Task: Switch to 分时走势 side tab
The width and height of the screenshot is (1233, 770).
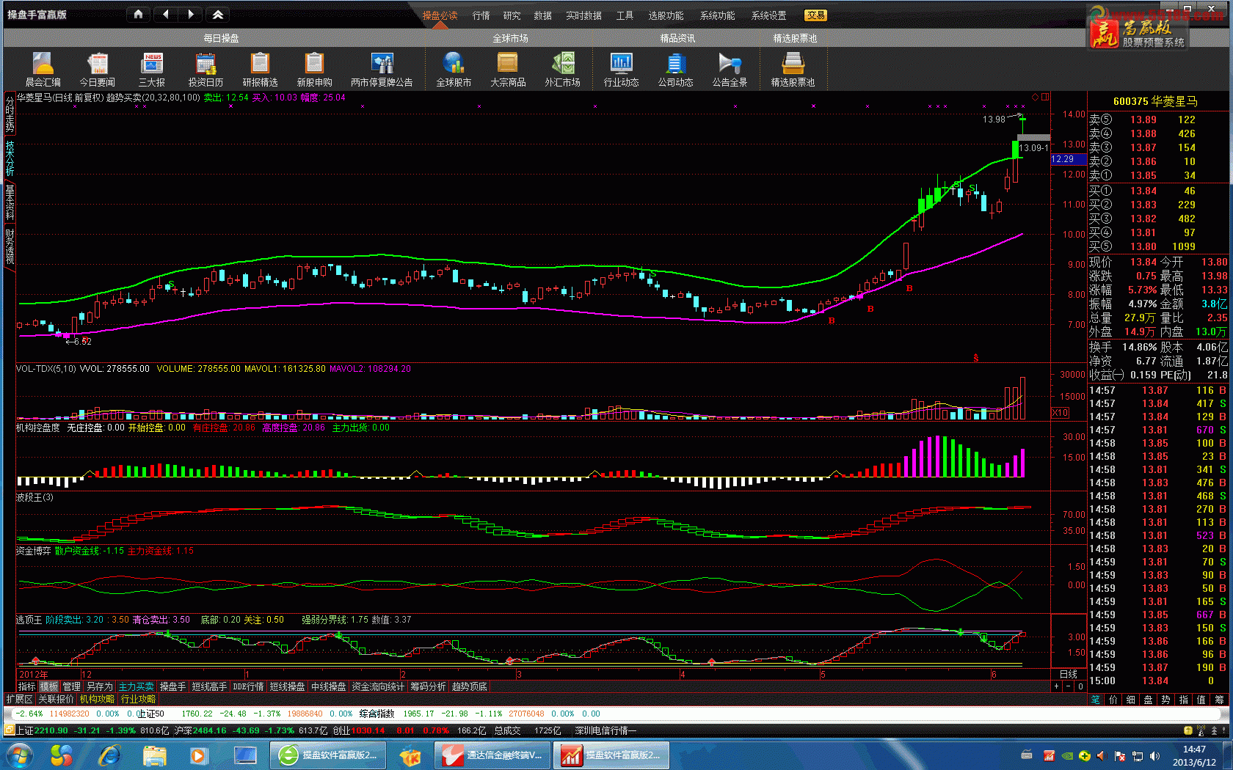Action: (10, 114)
